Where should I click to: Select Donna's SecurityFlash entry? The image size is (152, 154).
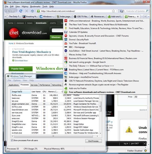tap(106, 40)
